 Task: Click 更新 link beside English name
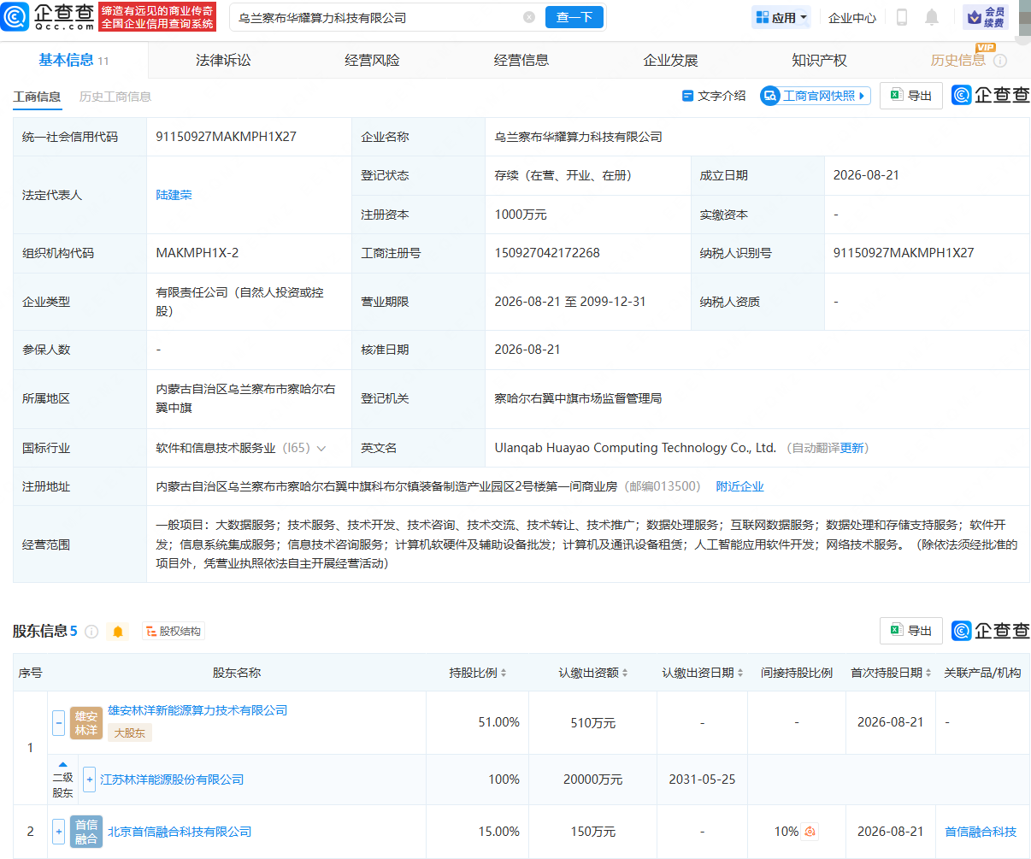pyautogui.click(x=851, y=448)
